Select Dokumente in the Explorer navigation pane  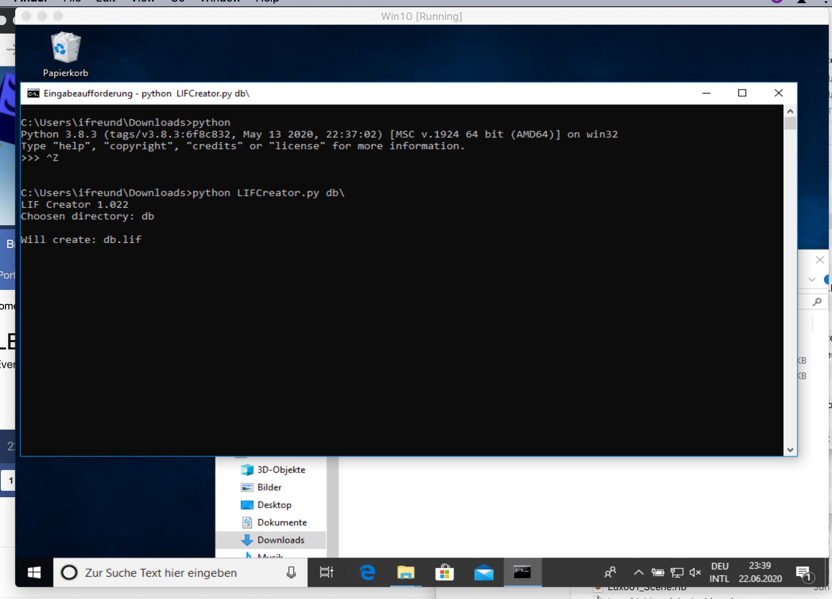282,522
